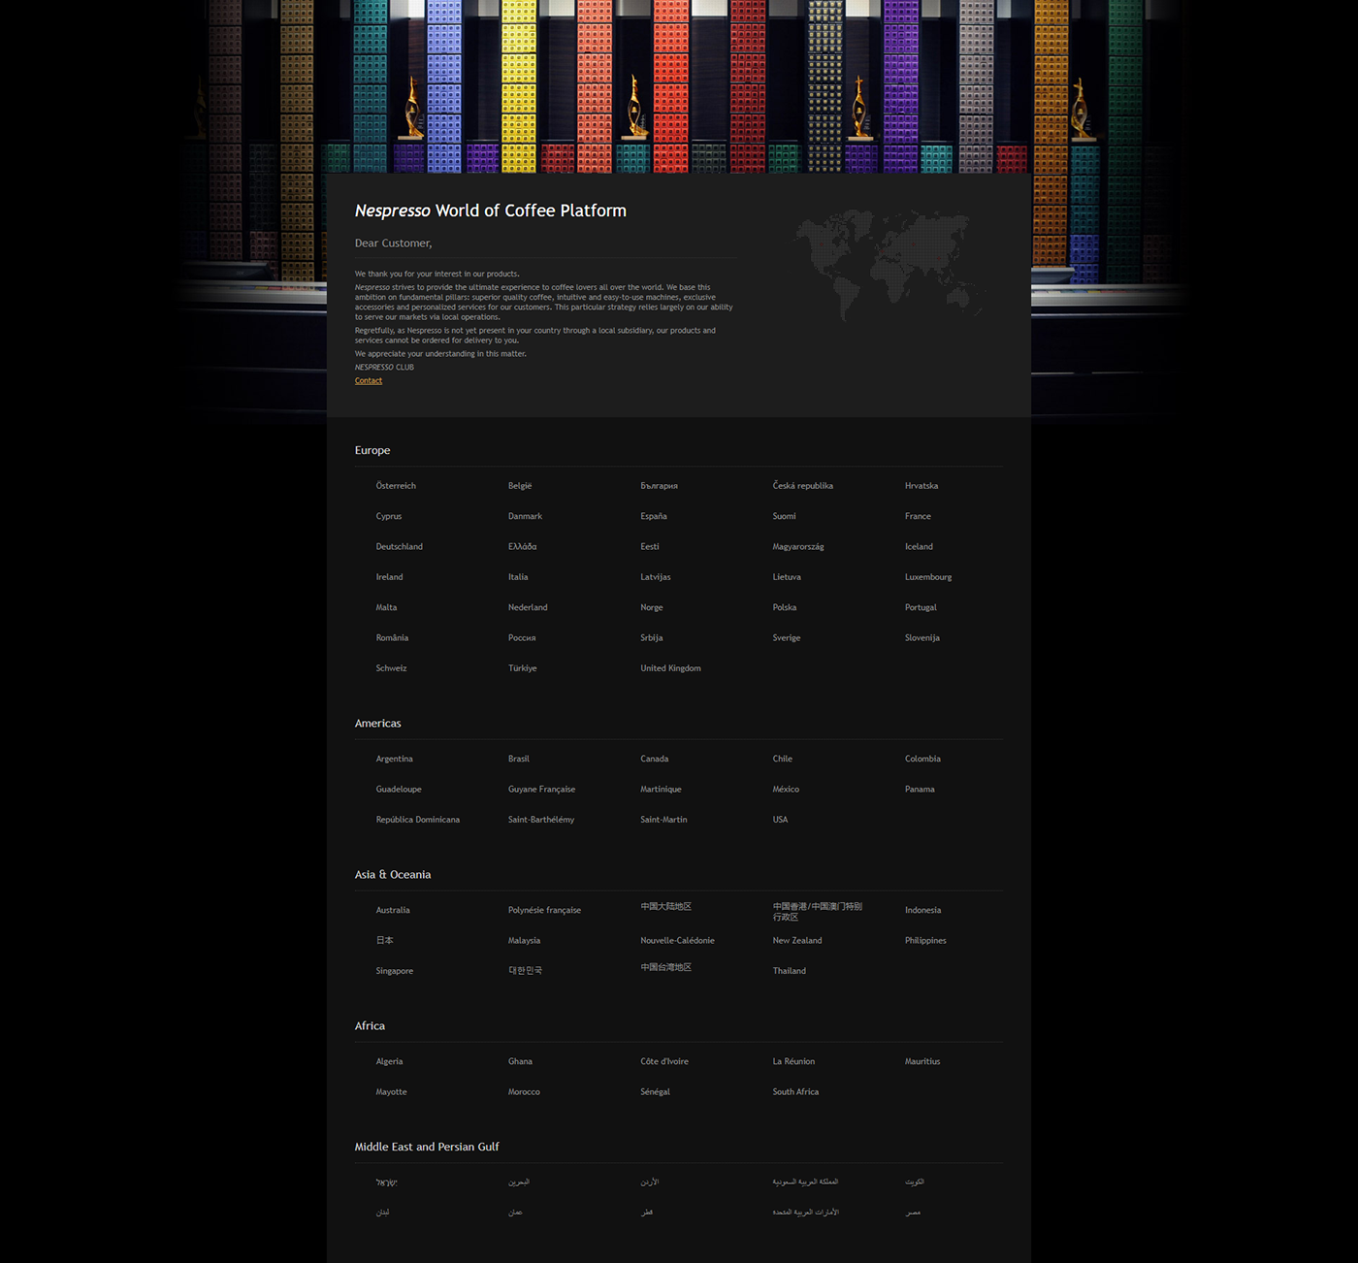Choose Luxembourg country link

pyautogui.click(x=928, y=577)
